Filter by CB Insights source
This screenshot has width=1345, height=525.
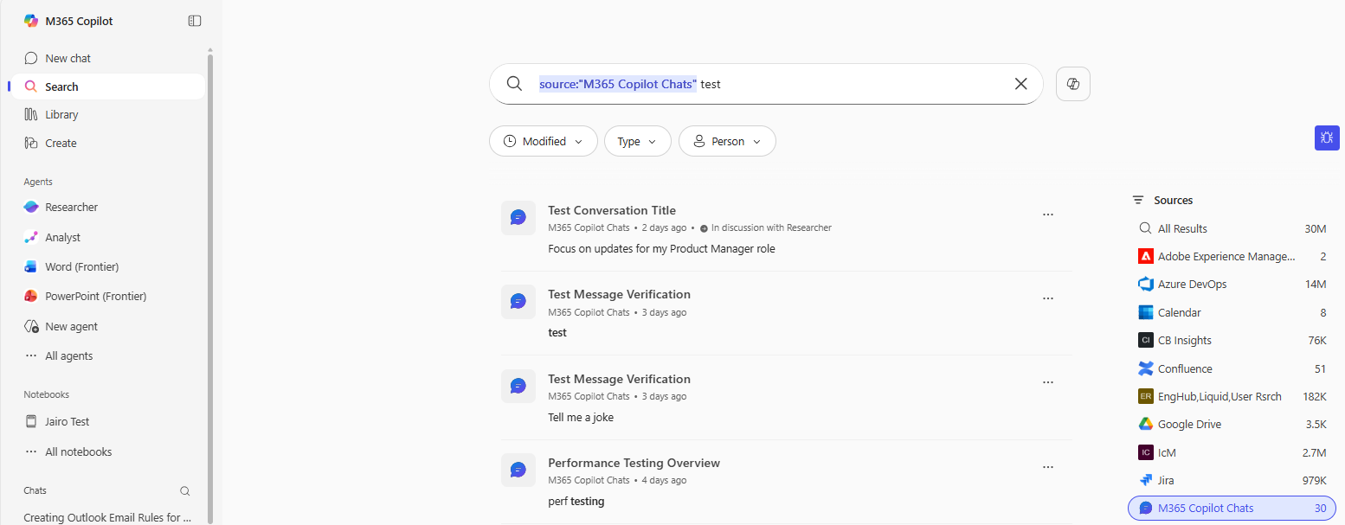tap(1232, 340)
